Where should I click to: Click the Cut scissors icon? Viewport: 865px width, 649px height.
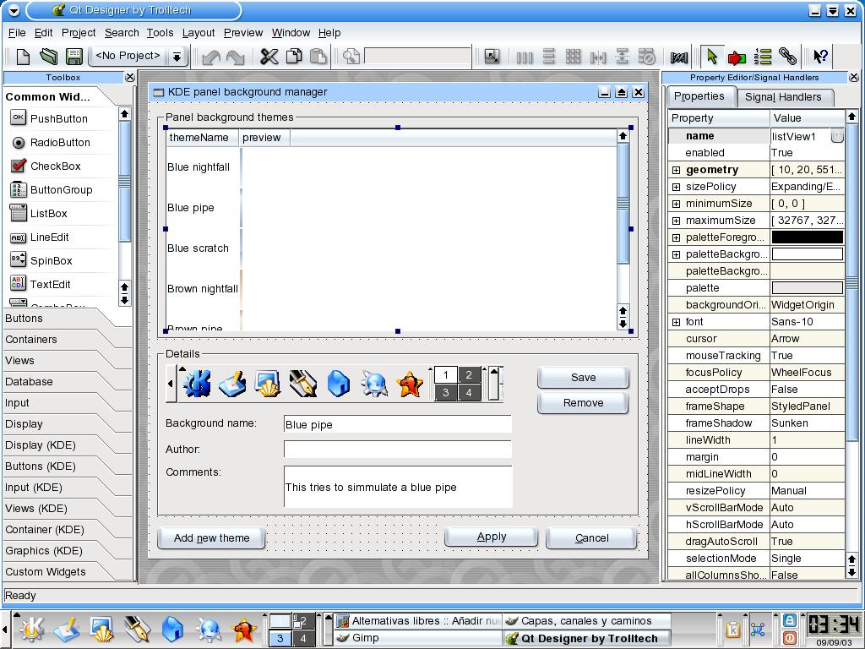point(269,57)
